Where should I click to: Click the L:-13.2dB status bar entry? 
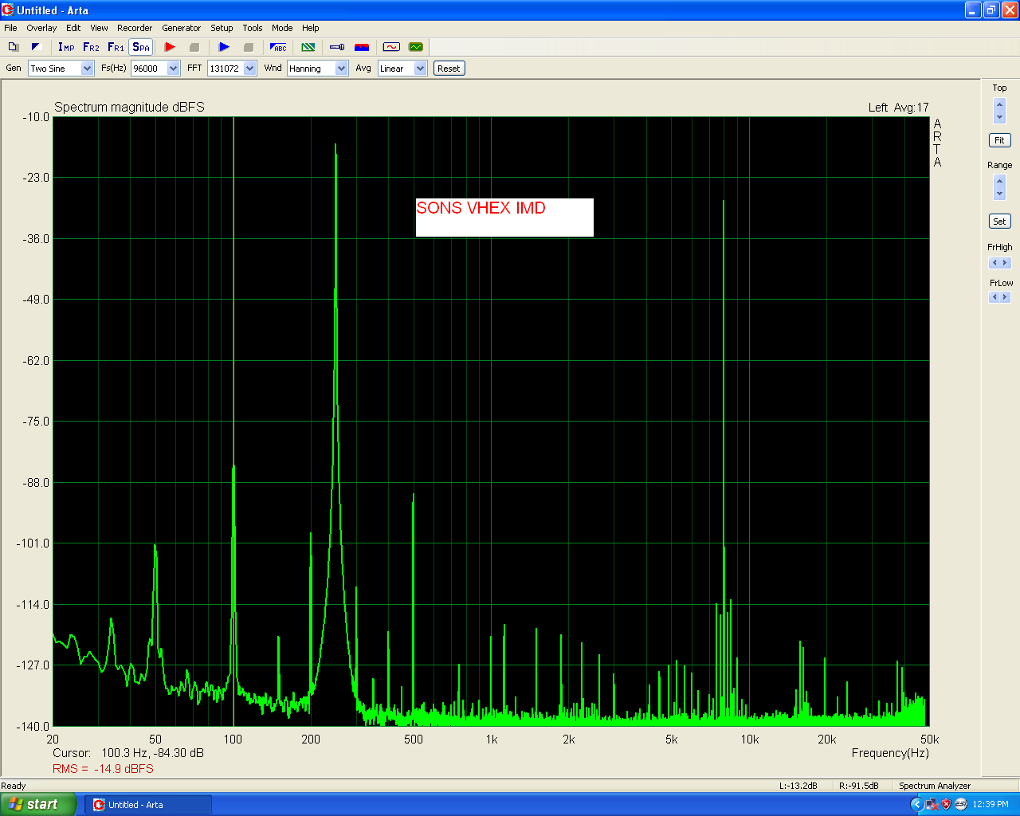click(x=798, y=786)
